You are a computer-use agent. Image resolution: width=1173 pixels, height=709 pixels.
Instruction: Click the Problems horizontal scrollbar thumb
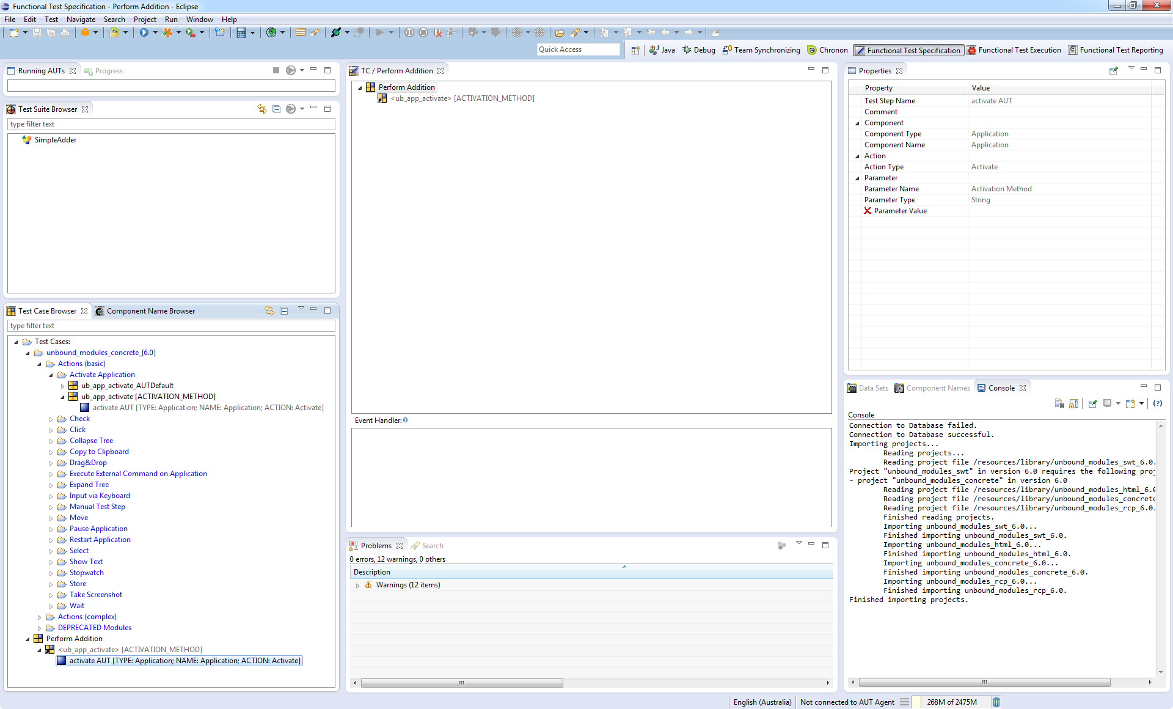[462, 683]
